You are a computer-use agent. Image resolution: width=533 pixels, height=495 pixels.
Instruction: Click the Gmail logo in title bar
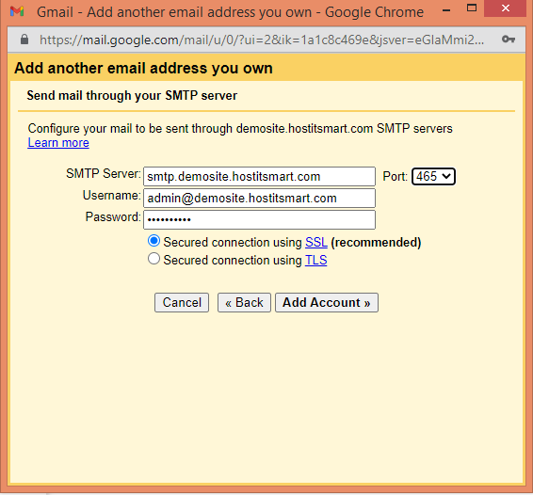click(x=17, y=12)
